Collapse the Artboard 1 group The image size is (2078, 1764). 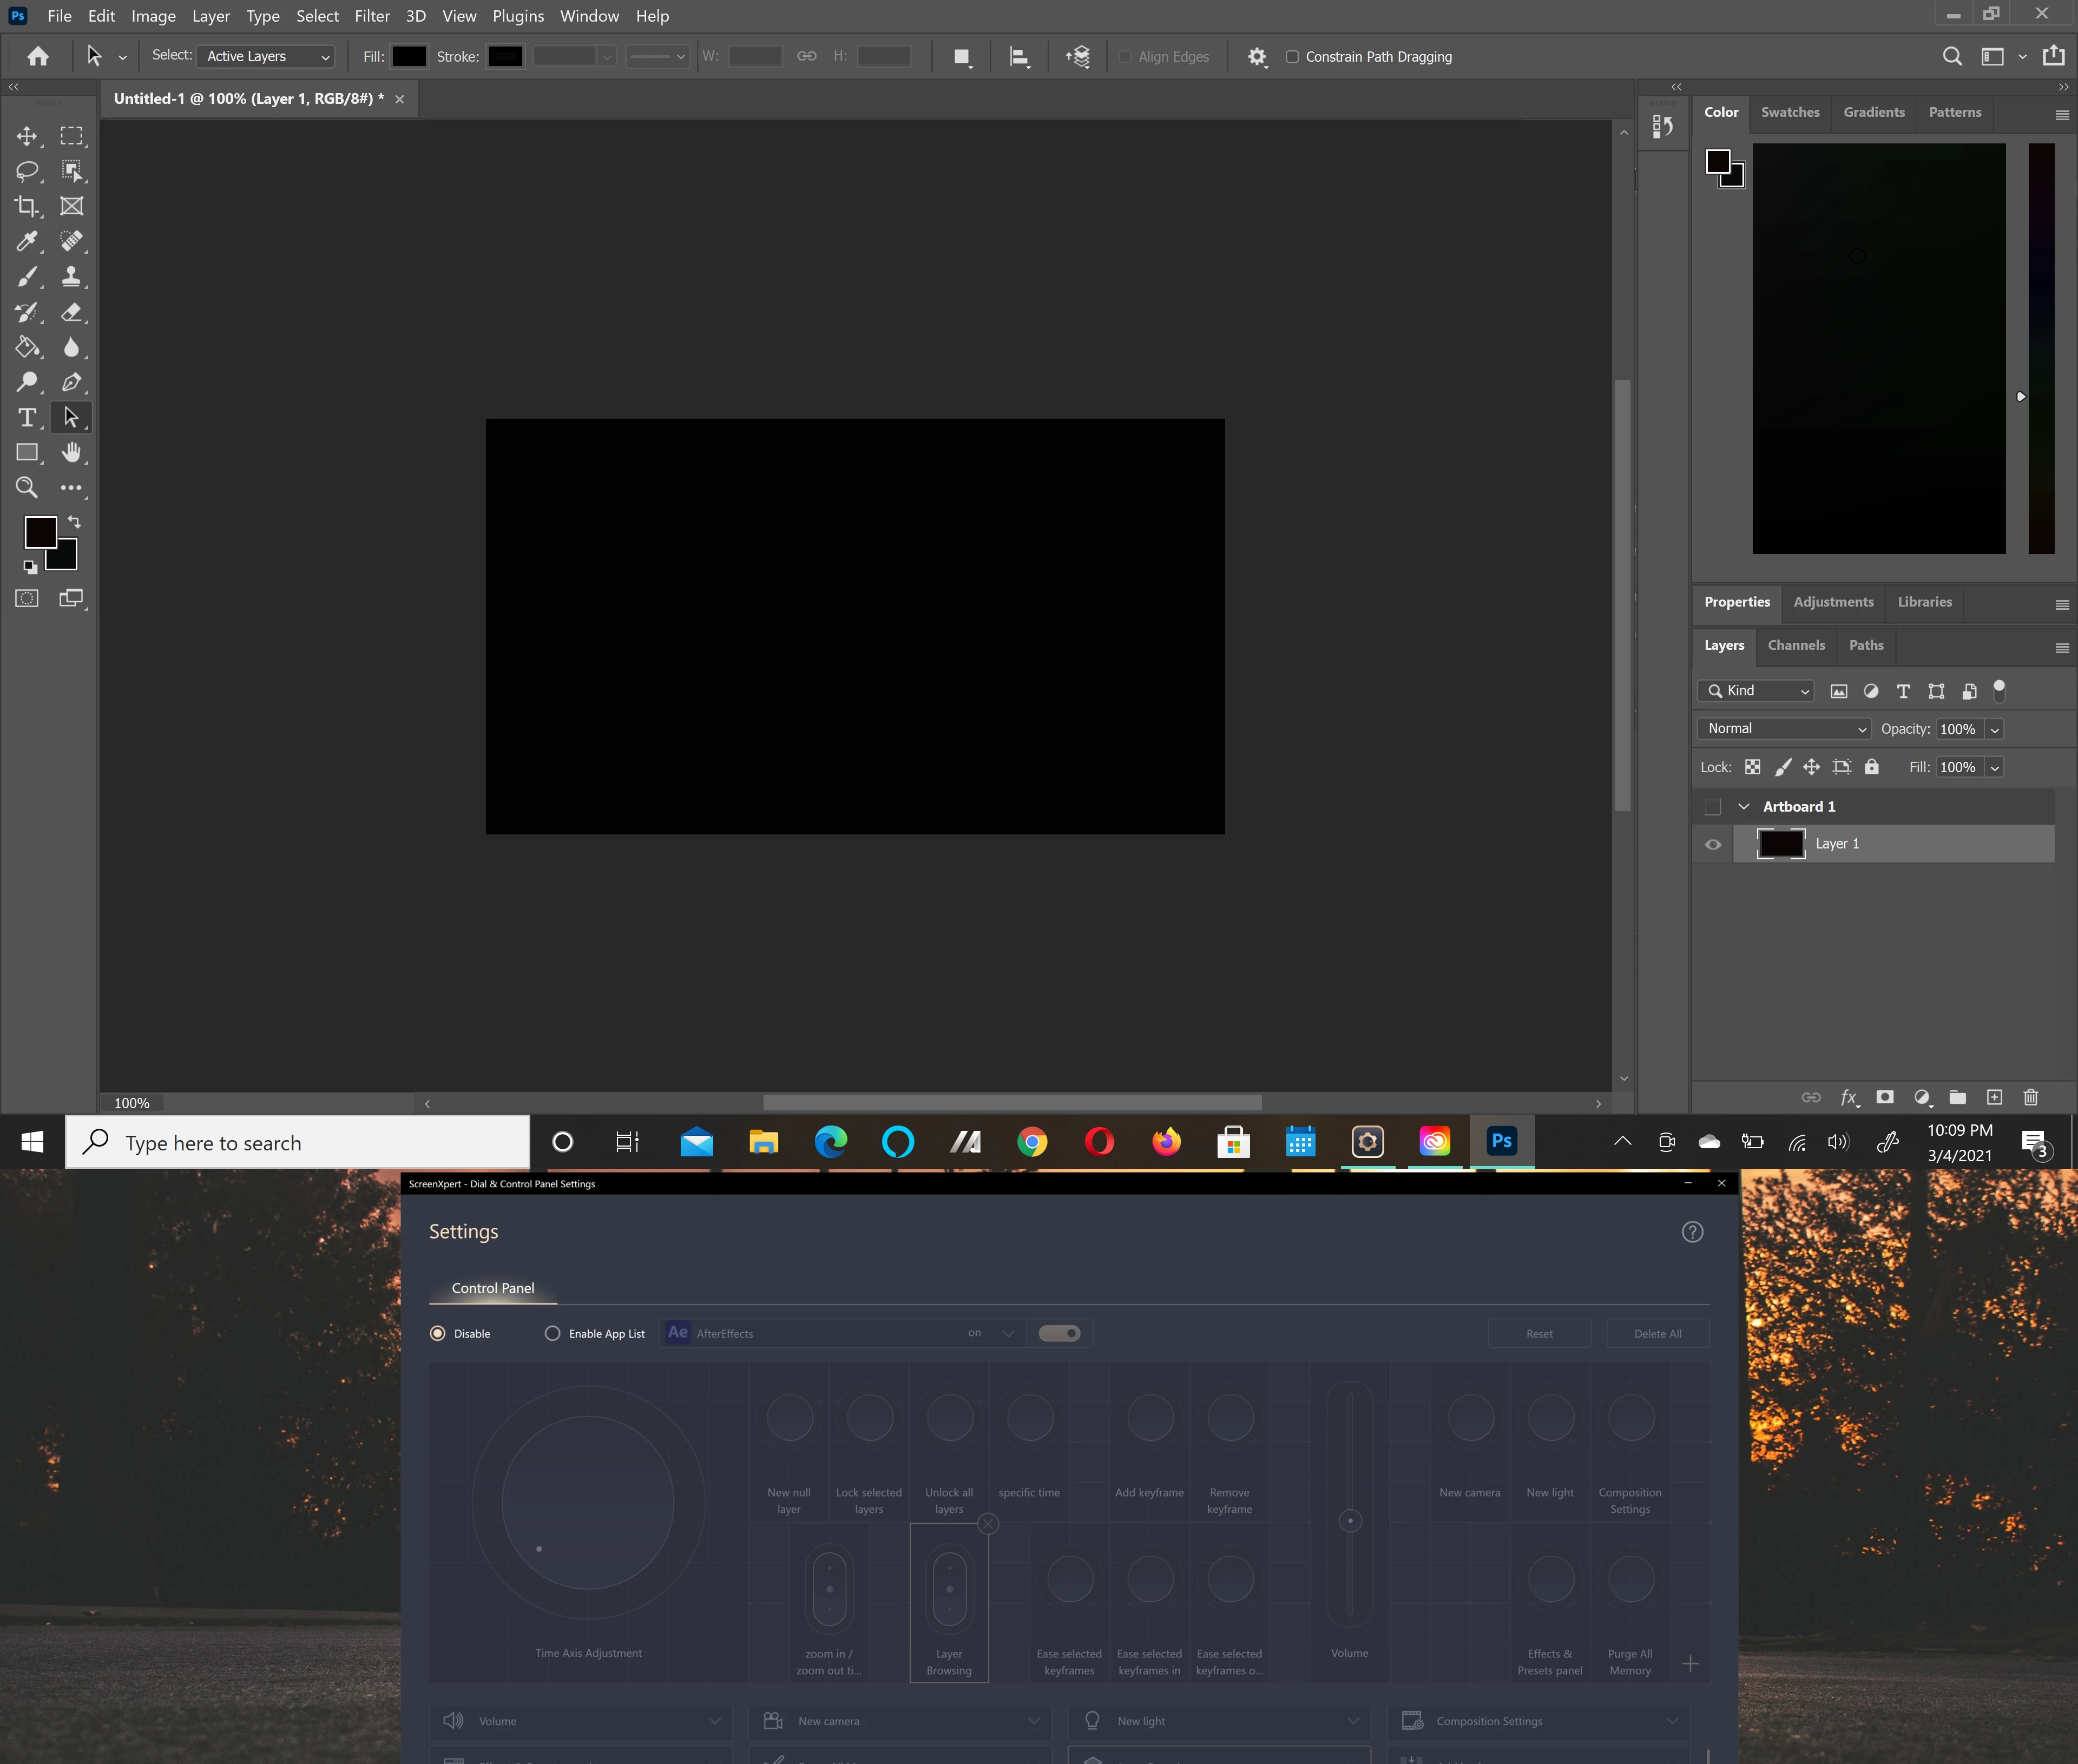click(1744, 807)
